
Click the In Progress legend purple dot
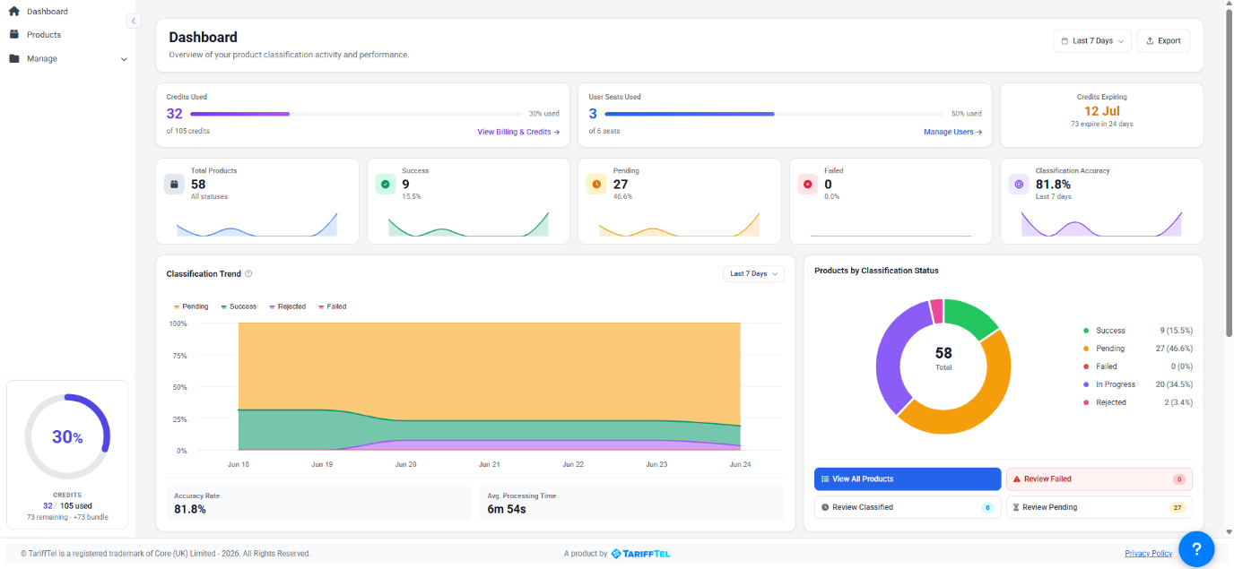point(1086,384)
